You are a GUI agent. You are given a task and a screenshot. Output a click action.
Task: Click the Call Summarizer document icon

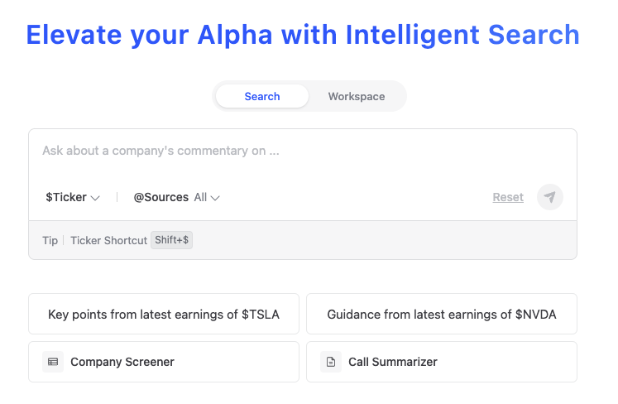point(331,362)
